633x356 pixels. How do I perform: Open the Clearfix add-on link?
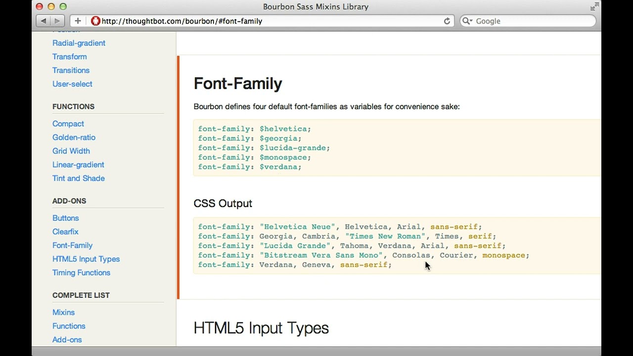click(65, 232)
